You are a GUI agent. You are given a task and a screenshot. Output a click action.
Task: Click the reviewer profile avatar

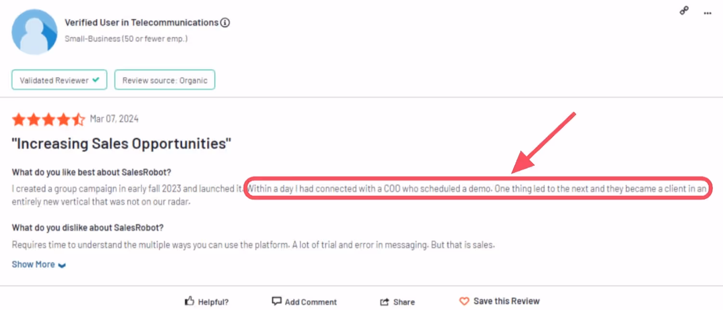coord(35,31)
